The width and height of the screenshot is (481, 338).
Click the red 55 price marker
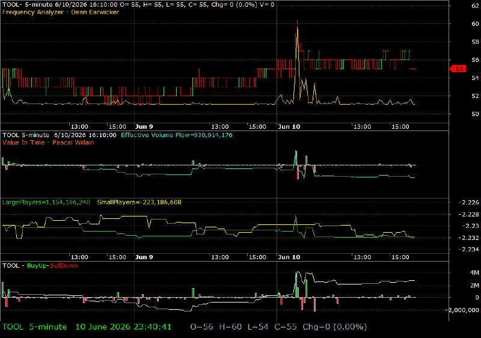458,69
